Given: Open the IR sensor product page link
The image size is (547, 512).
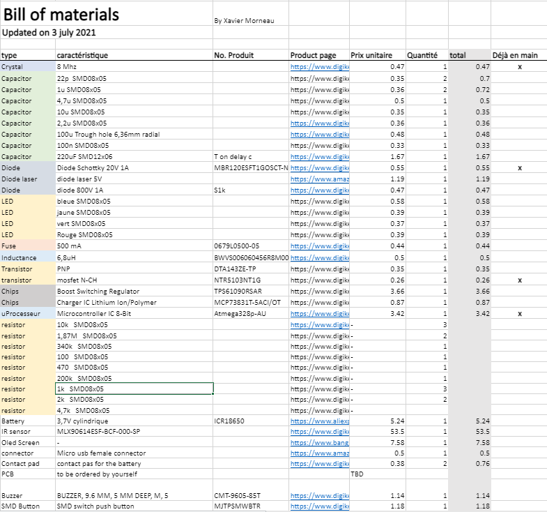Looking at the screenshot, I should (x=319, y=432).
